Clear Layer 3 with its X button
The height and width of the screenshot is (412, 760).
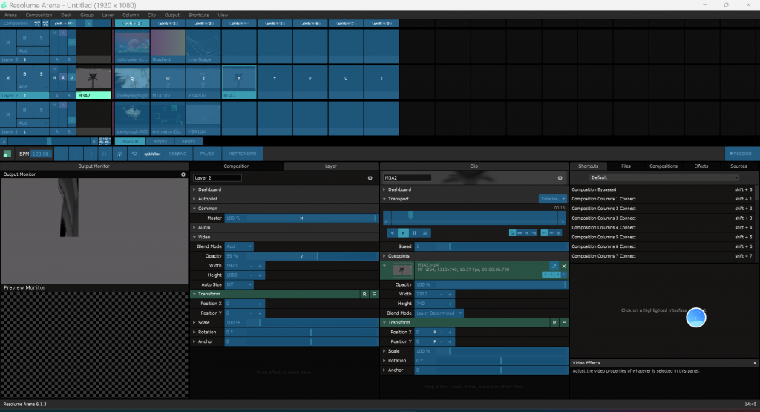click(7, 42)
